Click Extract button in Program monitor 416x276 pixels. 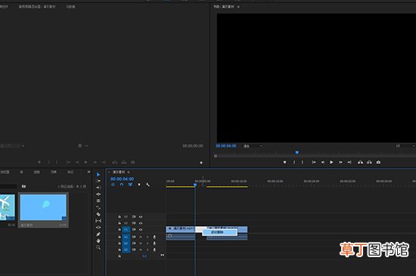369,162
